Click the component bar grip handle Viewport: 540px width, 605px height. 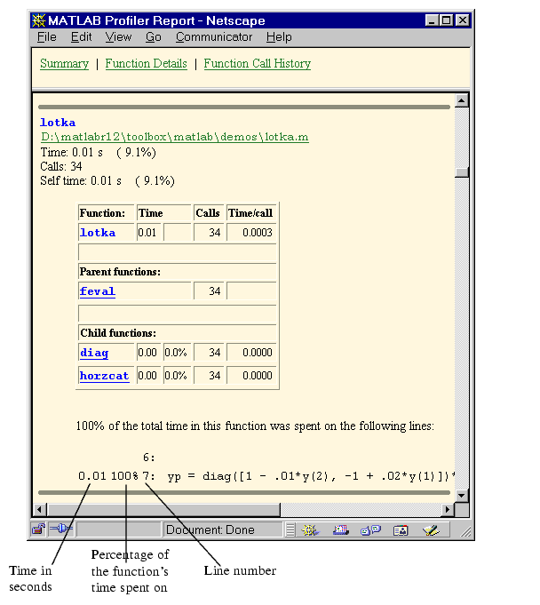(x=290, y=529)
